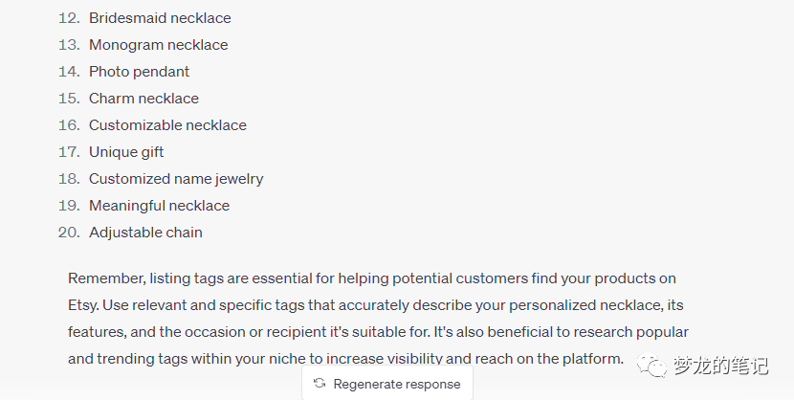
Task: Click the Regenerate response button
Action: tap(387, 384)
